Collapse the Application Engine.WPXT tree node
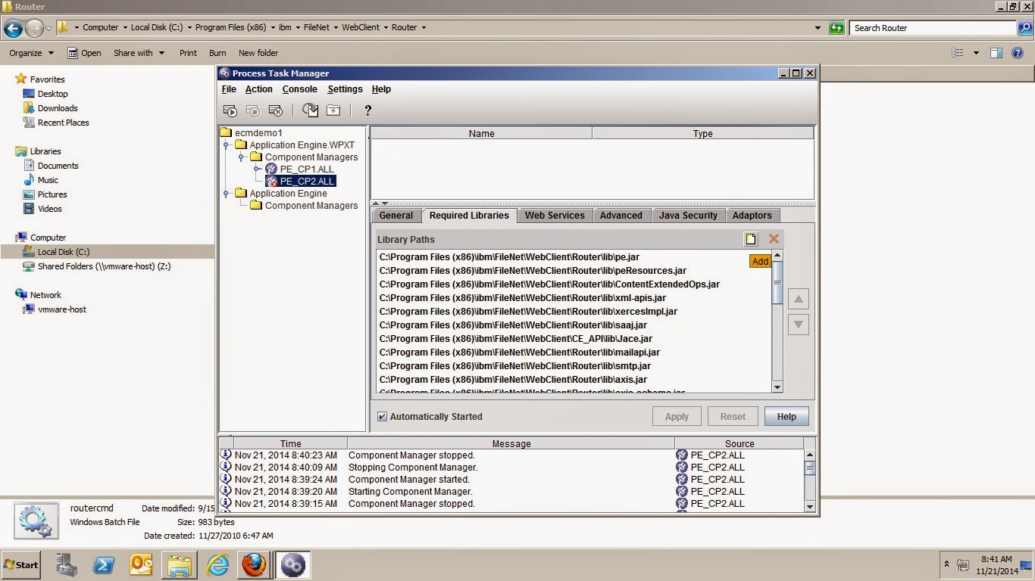The image size is (1035, 581). click(226, 144)
